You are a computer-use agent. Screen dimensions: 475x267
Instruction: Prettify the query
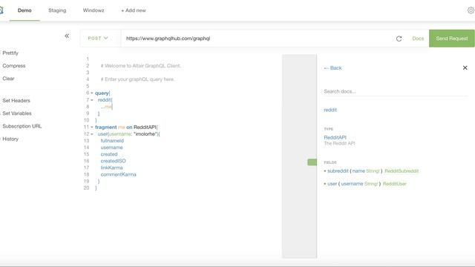click(x=10, y=53)
